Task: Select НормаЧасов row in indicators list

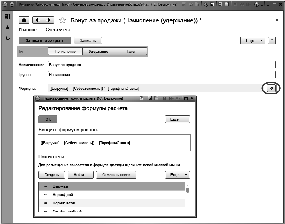Action: tap(112, 203)
